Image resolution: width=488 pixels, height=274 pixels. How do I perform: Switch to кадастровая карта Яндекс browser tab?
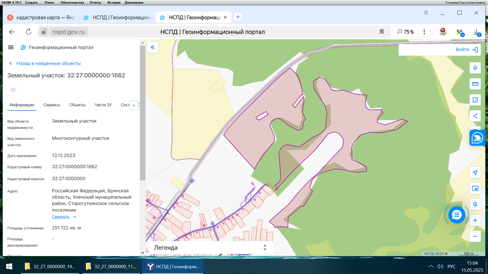(41, 18)
